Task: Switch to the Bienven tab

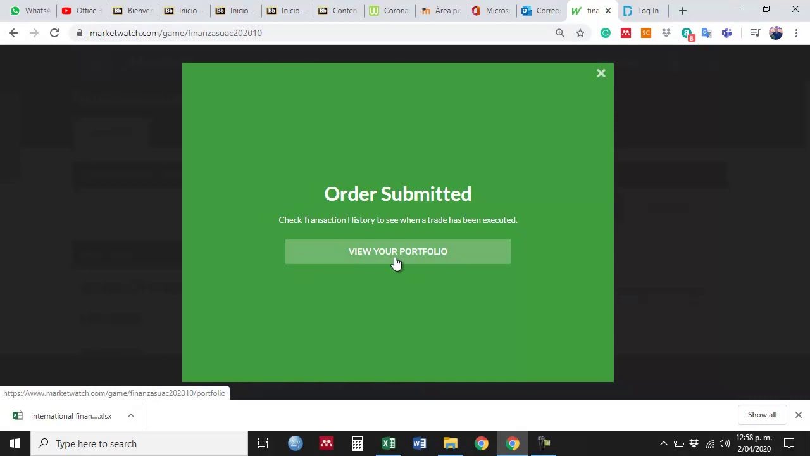Action: click(x=133, y=11)
